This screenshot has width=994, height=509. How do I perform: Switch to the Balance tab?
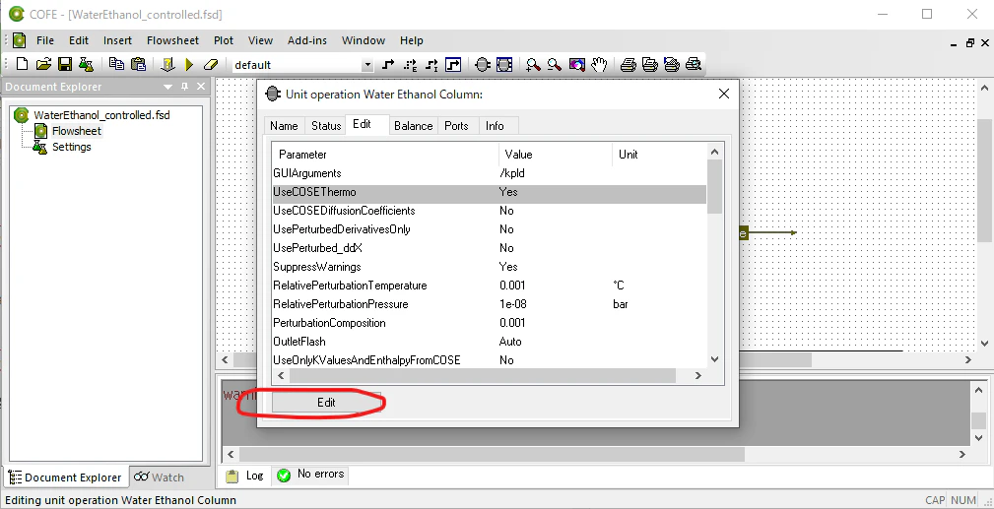[413, 125]
